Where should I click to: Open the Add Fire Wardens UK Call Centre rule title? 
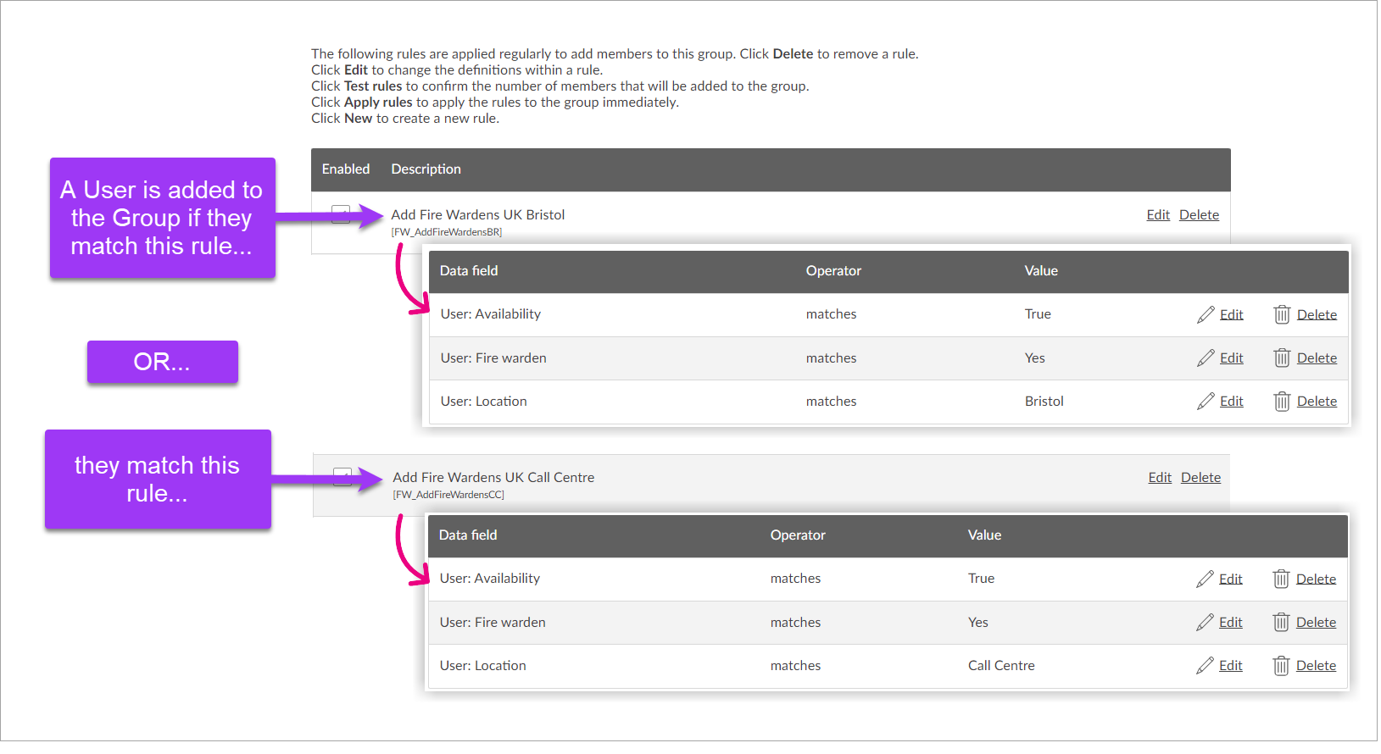tap(493, 478)
